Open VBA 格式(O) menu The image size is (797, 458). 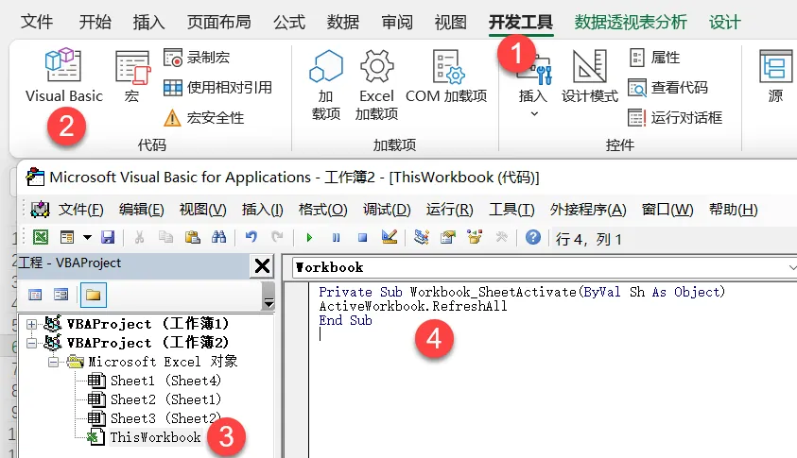pyautogui.click(x=322, y=210)
